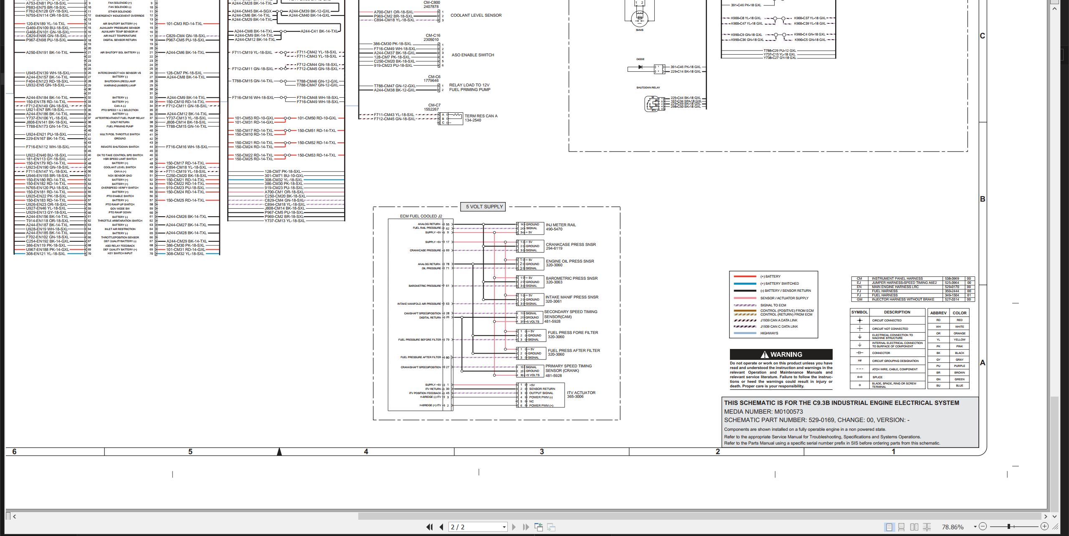1069x536 pixels.
Task: Click the PURPLE color abbreviation row
Action: pos(948,366)
